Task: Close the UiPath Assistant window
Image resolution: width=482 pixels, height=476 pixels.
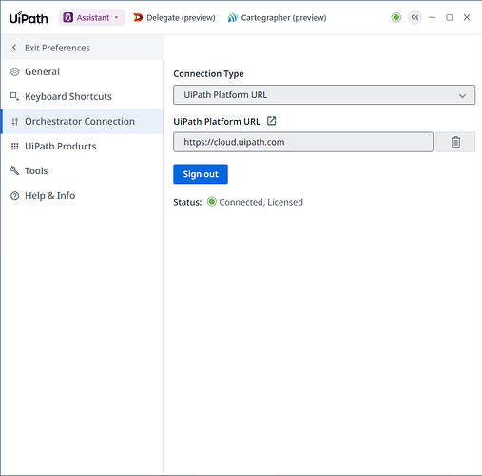Action: pyautogui.click(x=467, y=17)
